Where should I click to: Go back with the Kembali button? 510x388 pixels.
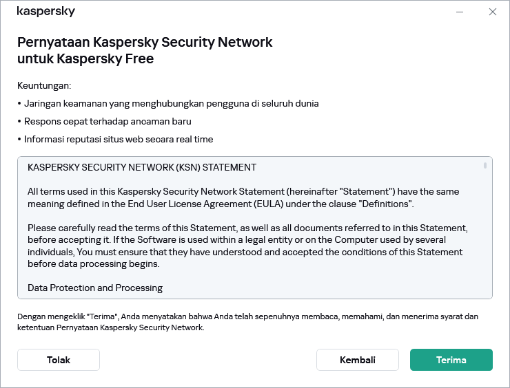357,360
